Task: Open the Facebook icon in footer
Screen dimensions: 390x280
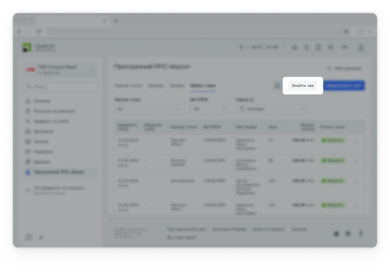Action: 360,233
